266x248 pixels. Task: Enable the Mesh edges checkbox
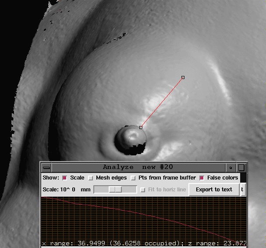coord(91,178)
